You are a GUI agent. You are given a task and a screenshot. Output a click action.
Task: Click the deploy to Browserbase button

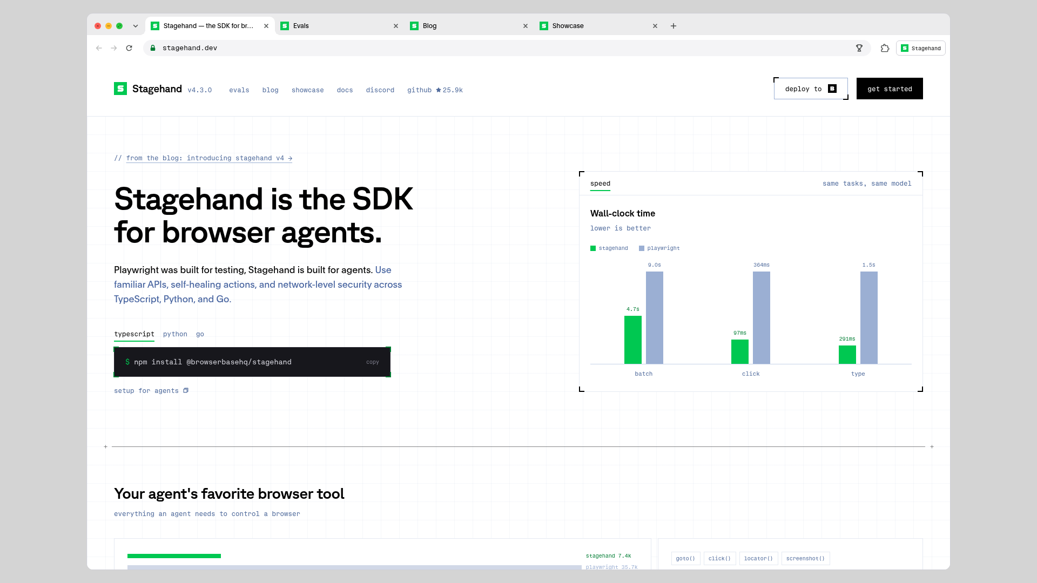[811, 89]
